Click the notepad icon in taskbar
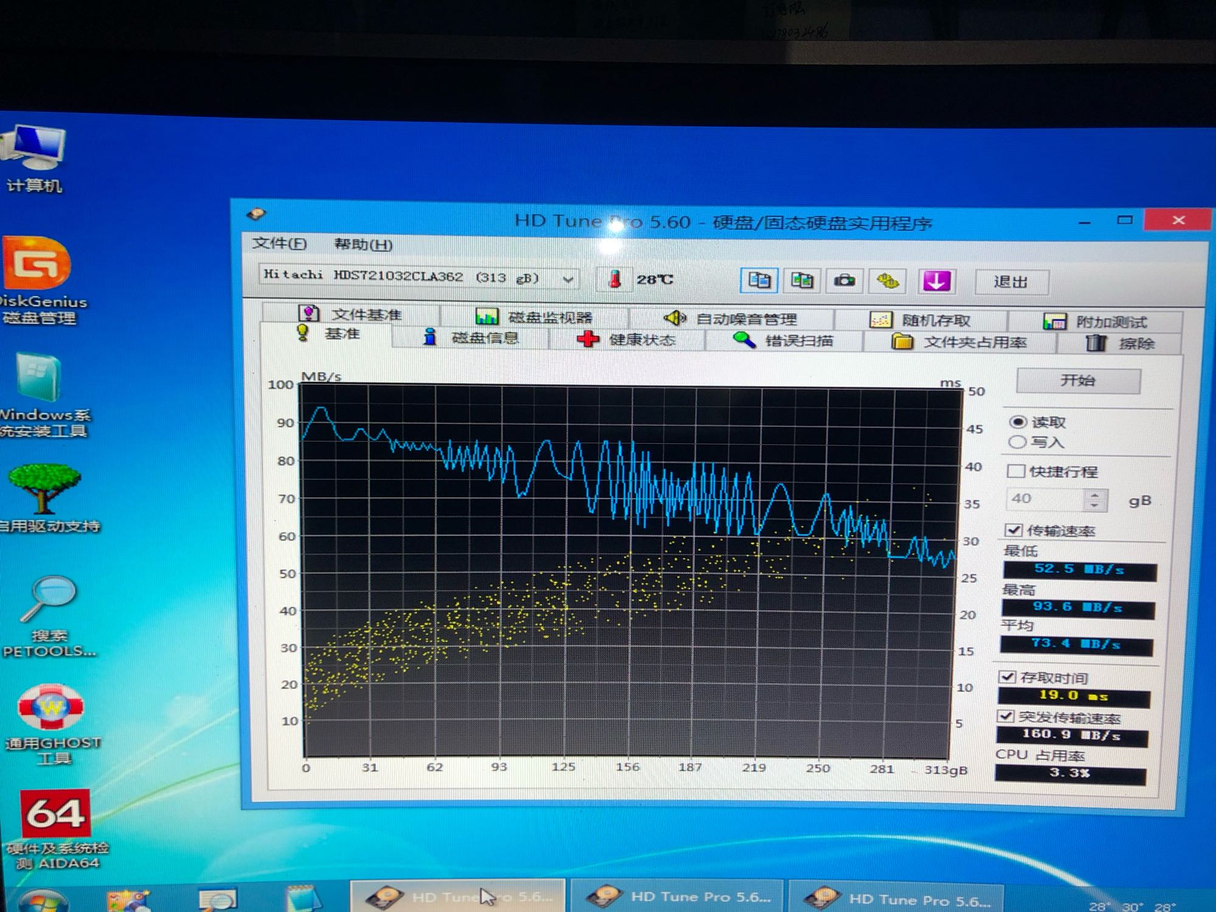Screen dimensions: 1216x912 pos(302,899)
